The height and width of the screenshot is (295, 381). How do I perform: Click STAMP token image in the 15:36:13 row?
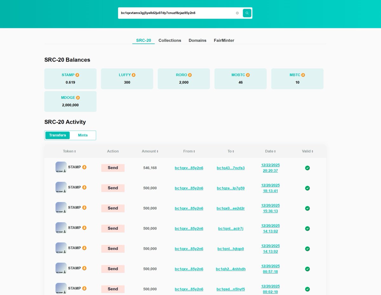pos(61,208)
